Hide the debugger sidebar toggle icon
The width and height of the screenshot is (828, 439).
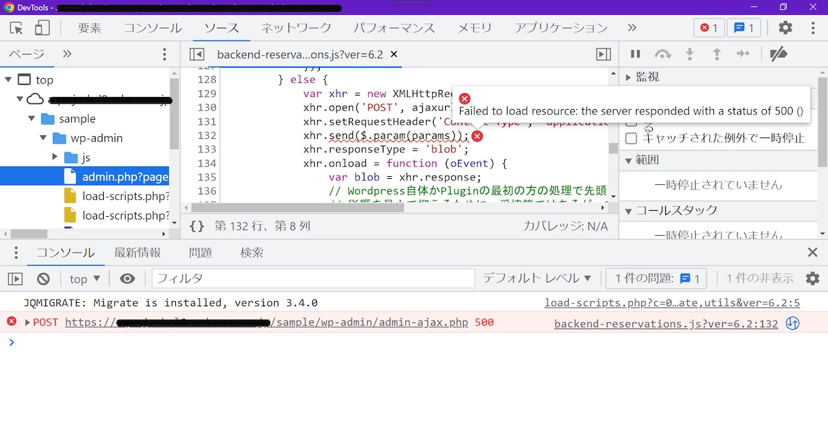point(603,54)
